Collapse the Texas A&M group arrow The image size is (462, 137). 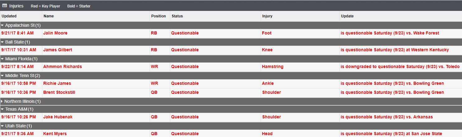pos(2,109)
